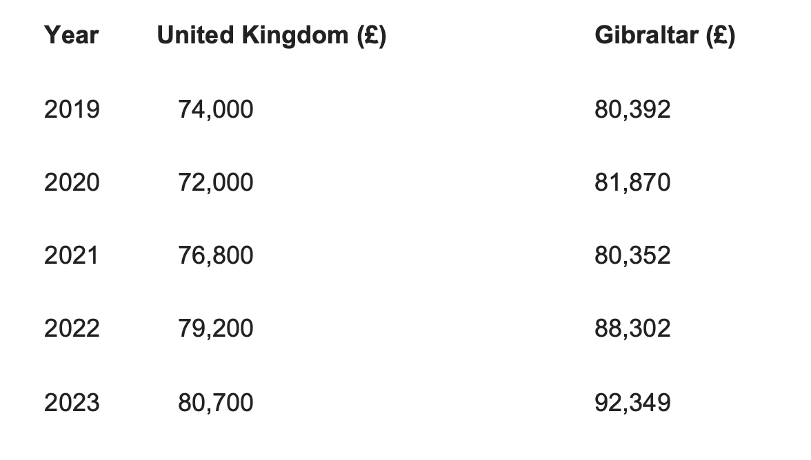The image size is (811, 460).
Task: Click the United Kingdom value 76,800
Action: (216, 256)
